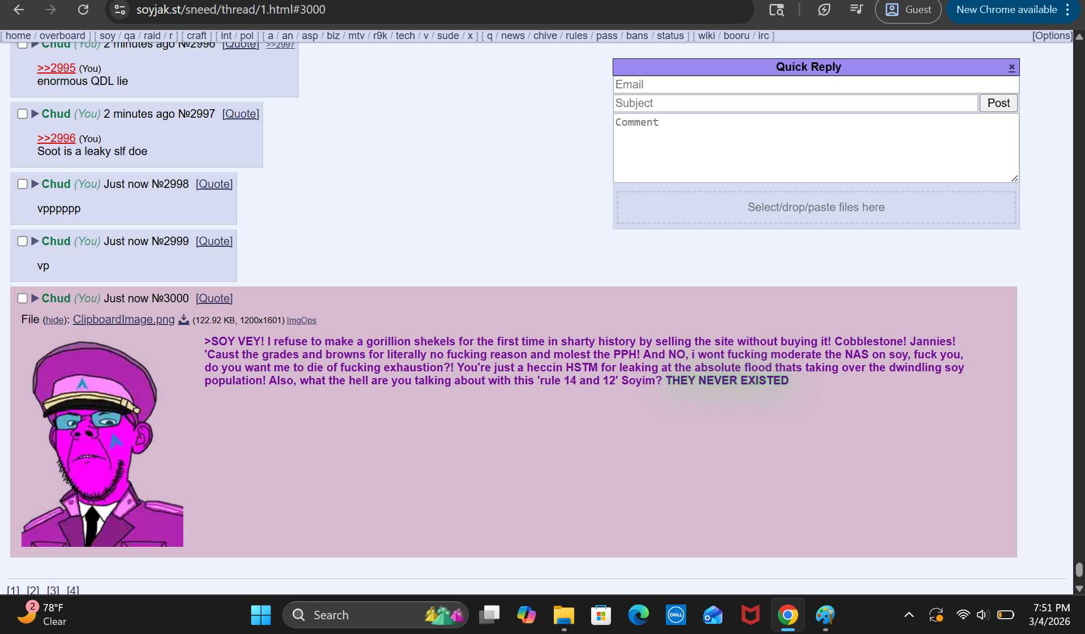Tick the checkbox for post №2998
The image size is (1085, 634).
coord(23,184)
